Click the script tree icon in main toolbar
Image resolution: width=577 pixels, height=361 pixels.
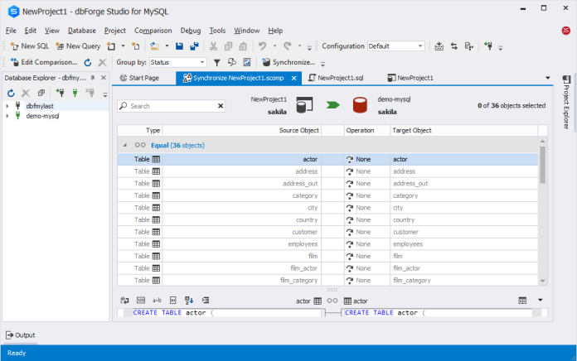click(469, 46)
